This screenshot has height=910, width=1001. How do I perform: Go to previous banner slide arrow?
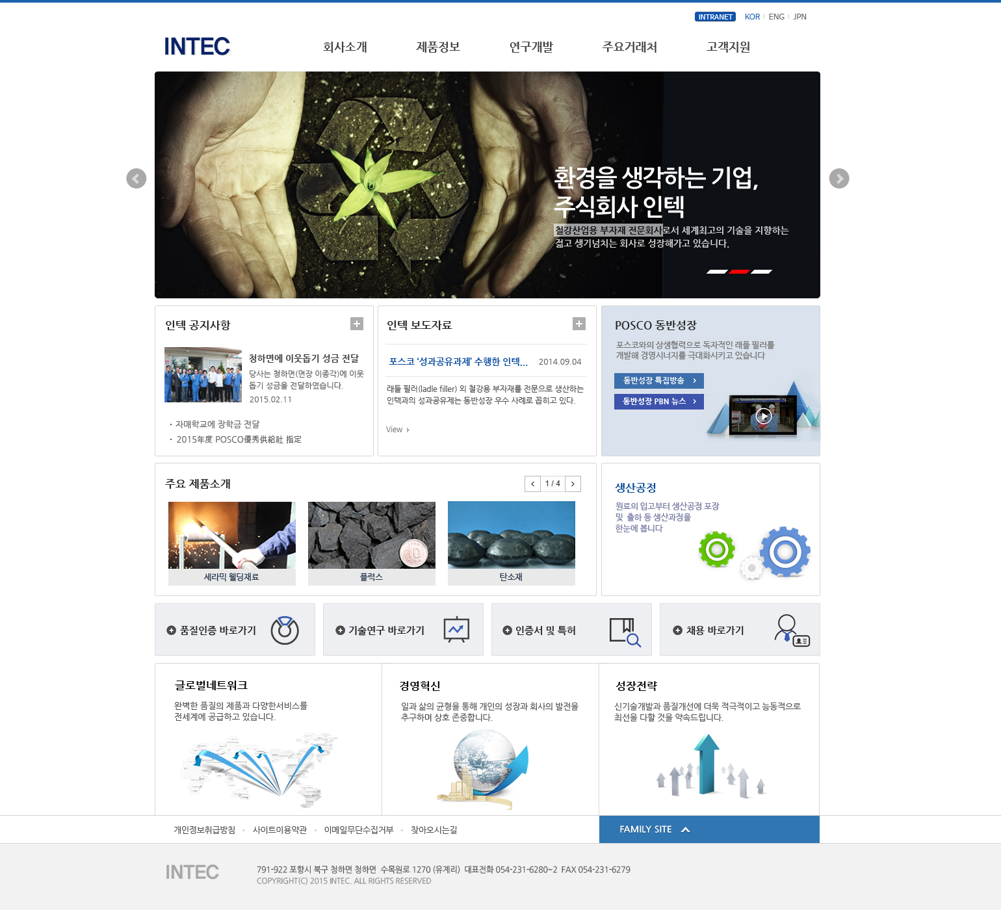(136, 178)
